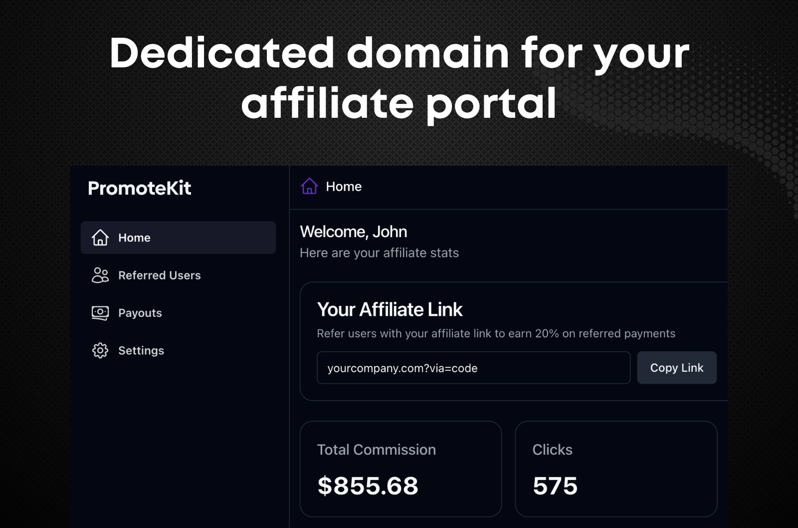
Task: Select the Referred Users people icon
Action: 100,275
